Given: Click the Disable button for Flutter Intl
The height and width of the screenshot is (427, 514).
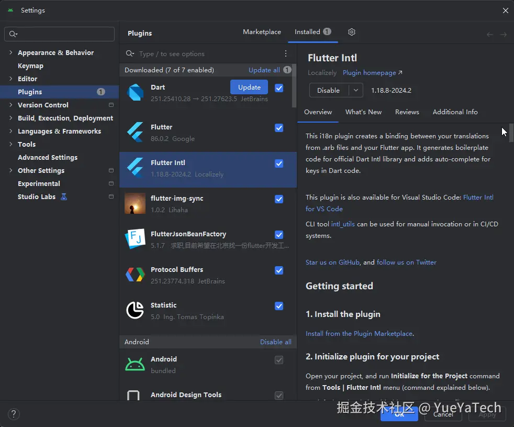Looking at the screenshot, I should coord(329,90).
